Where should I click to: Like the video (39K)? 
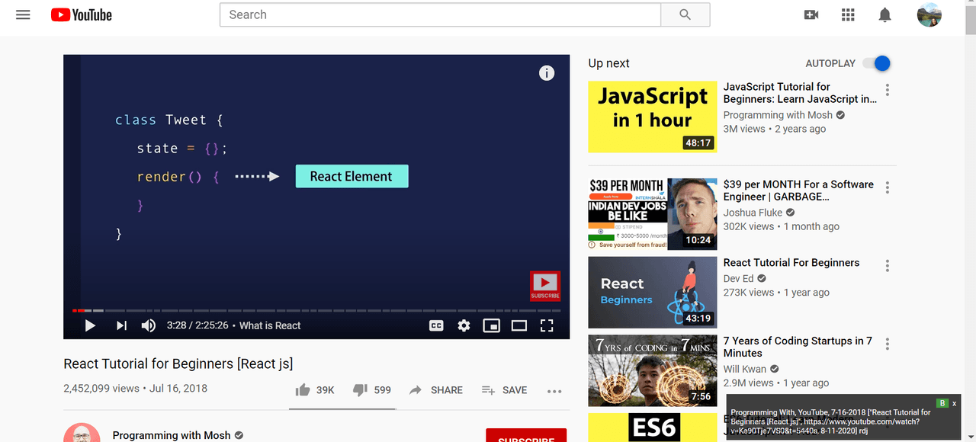[315, 389]
